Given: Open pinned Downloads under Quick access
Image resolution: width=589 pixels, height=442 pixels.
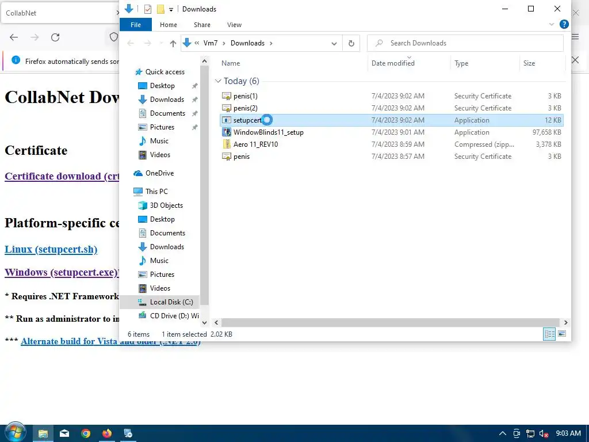Looking at the screenshot, I should [167, 100].
